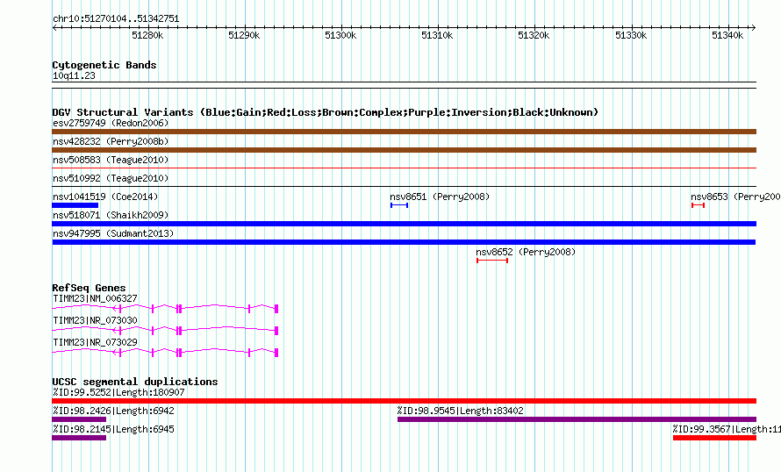Viewport: 781px width, 472px height.
Task: Click the red nsv8652 loss marker
Action: pos(492,261)
